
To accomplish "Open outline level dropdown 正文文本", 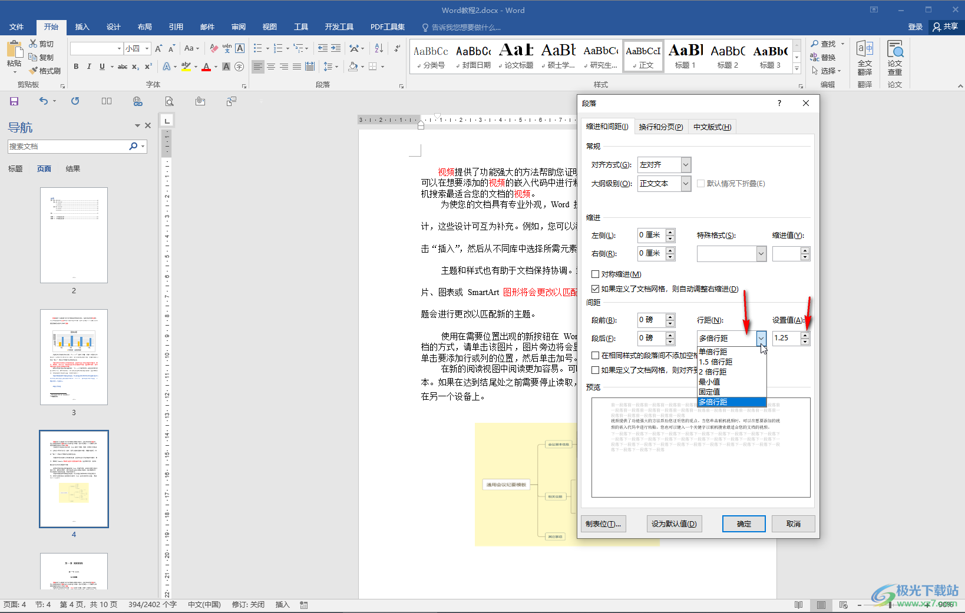I will 664,184.
